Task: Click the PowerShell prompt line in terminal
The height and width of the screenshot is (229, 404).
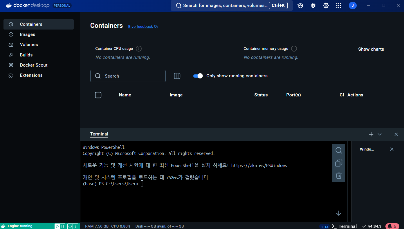Action: 113,184
